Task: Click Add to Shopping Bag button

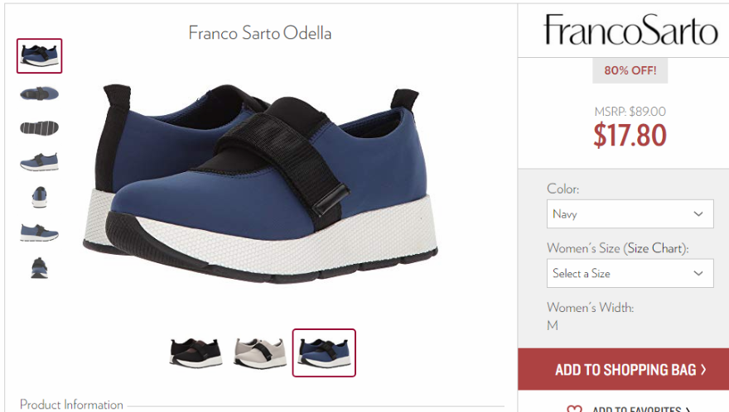Action: pos(624,369)
